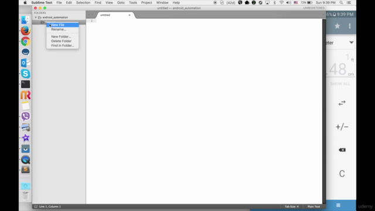
Task: Tap the plus/minus sign button
Action: 342,127
